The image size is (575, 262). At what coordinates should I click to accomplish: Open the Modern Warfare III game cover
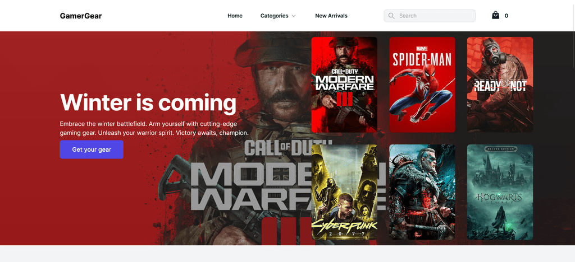[344, 85]
